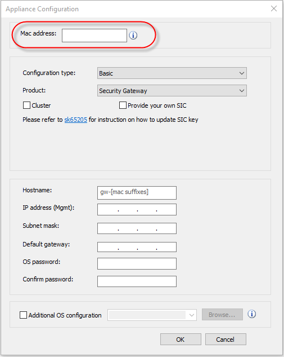This screenshot has width=284, height=357.
Task: Click info icon next to Browse button
Action: click(x=252, y=314)
